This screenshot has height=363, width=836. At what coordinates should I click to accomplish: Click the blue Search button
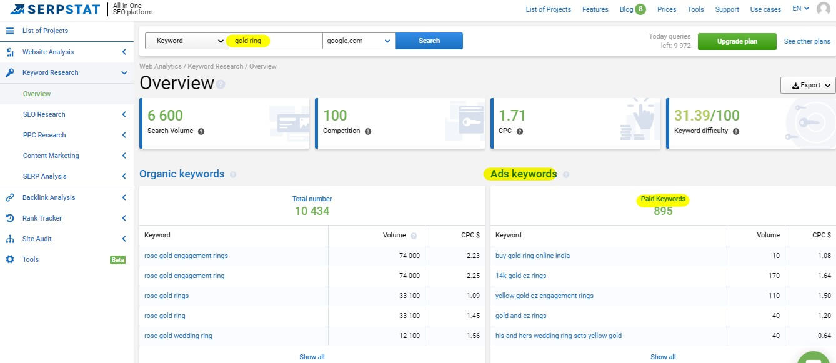tap(429, 41)
